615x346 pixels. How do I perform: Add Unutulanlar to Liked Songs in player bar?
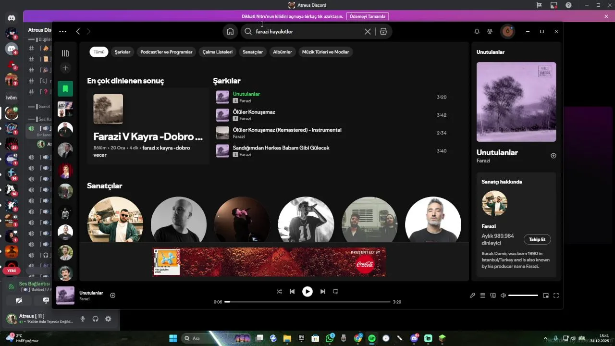tap(112, 296)
